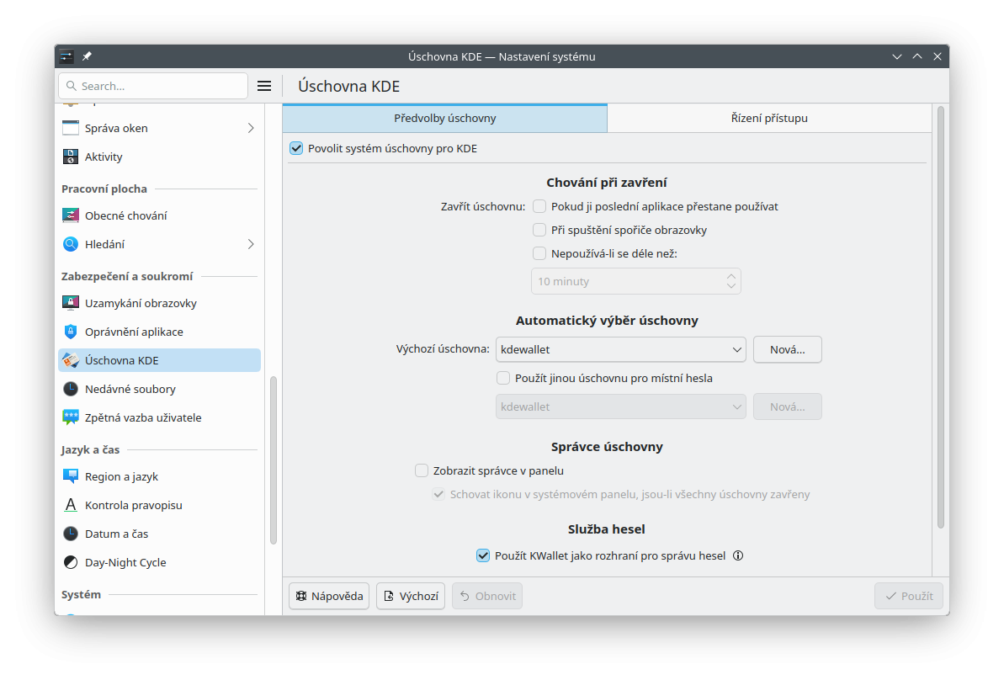Image resolution: width=1004 pixels, height=680 pixels.
Task: Expand the Hledání submenu chevron
Action: pyautogui.click(x=251, y=244)
